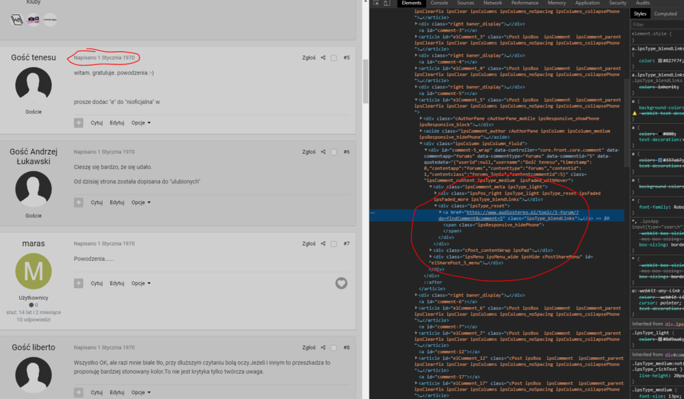Click the plus multiquote icon on post #5
This screenshot has height=399, width=684.
[x=79, y=123]
